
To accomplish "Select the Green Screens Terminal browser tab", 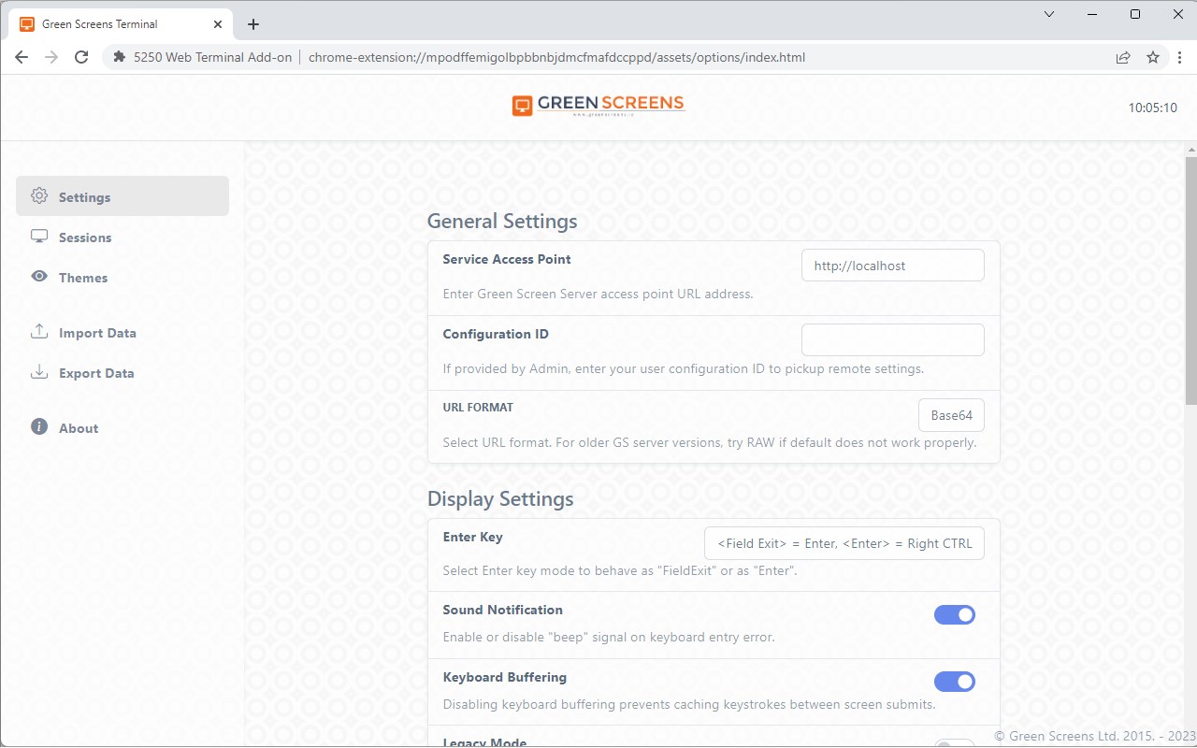I will point(122,24).
